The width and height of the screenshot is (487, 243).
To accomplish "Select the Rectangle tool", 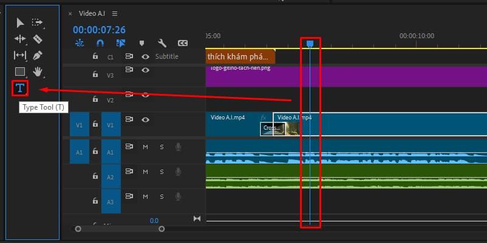I will pos(20,72).
